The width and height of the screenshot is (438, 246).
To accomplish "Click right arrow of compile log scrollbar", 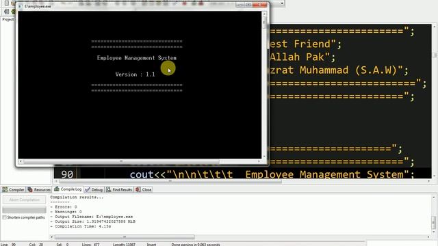I will [x=428, y=237].
